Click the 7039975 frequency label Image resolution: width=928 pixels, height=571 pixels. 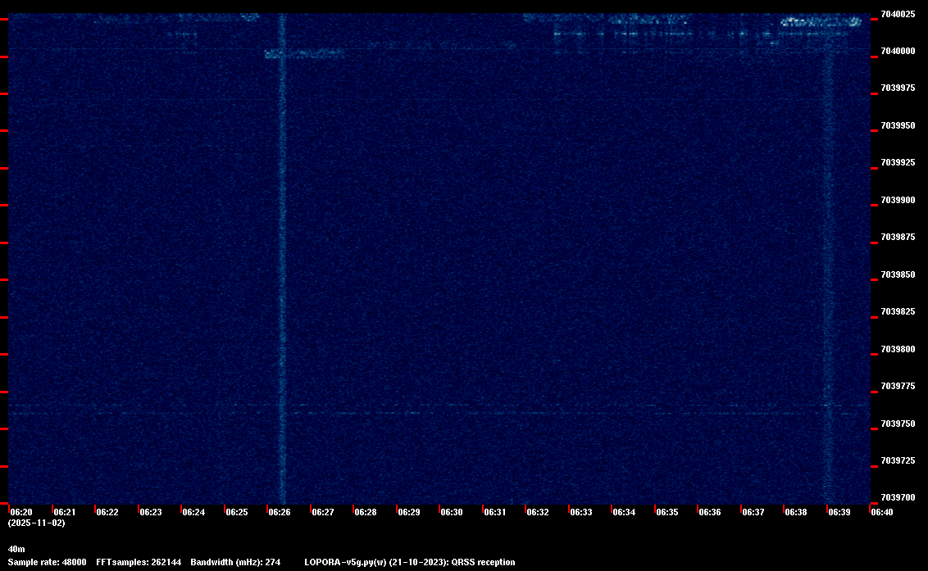[x=898, y=88]
